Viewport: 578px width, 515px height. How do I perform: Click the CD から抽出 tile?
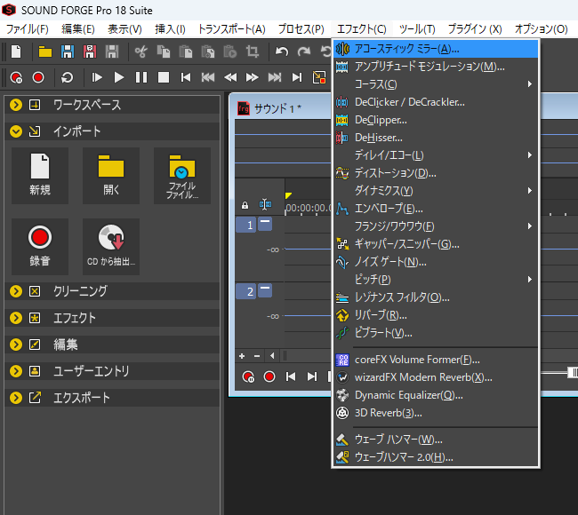click(x=111, y=247)
